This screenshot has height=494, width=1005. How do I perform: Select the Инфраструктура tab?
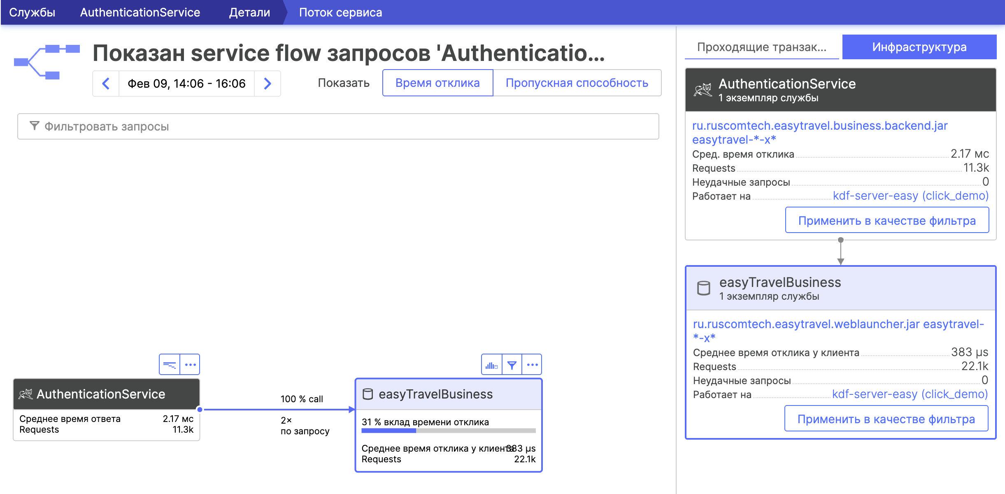click(919, 47)
